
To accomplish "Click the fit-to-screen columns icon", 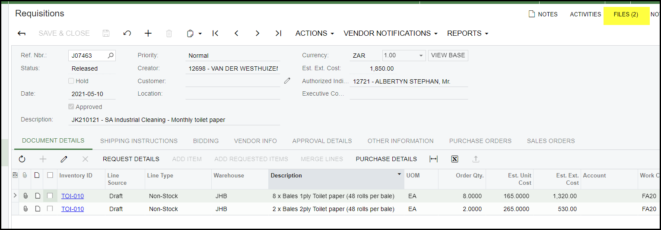I will click(433, 159).
